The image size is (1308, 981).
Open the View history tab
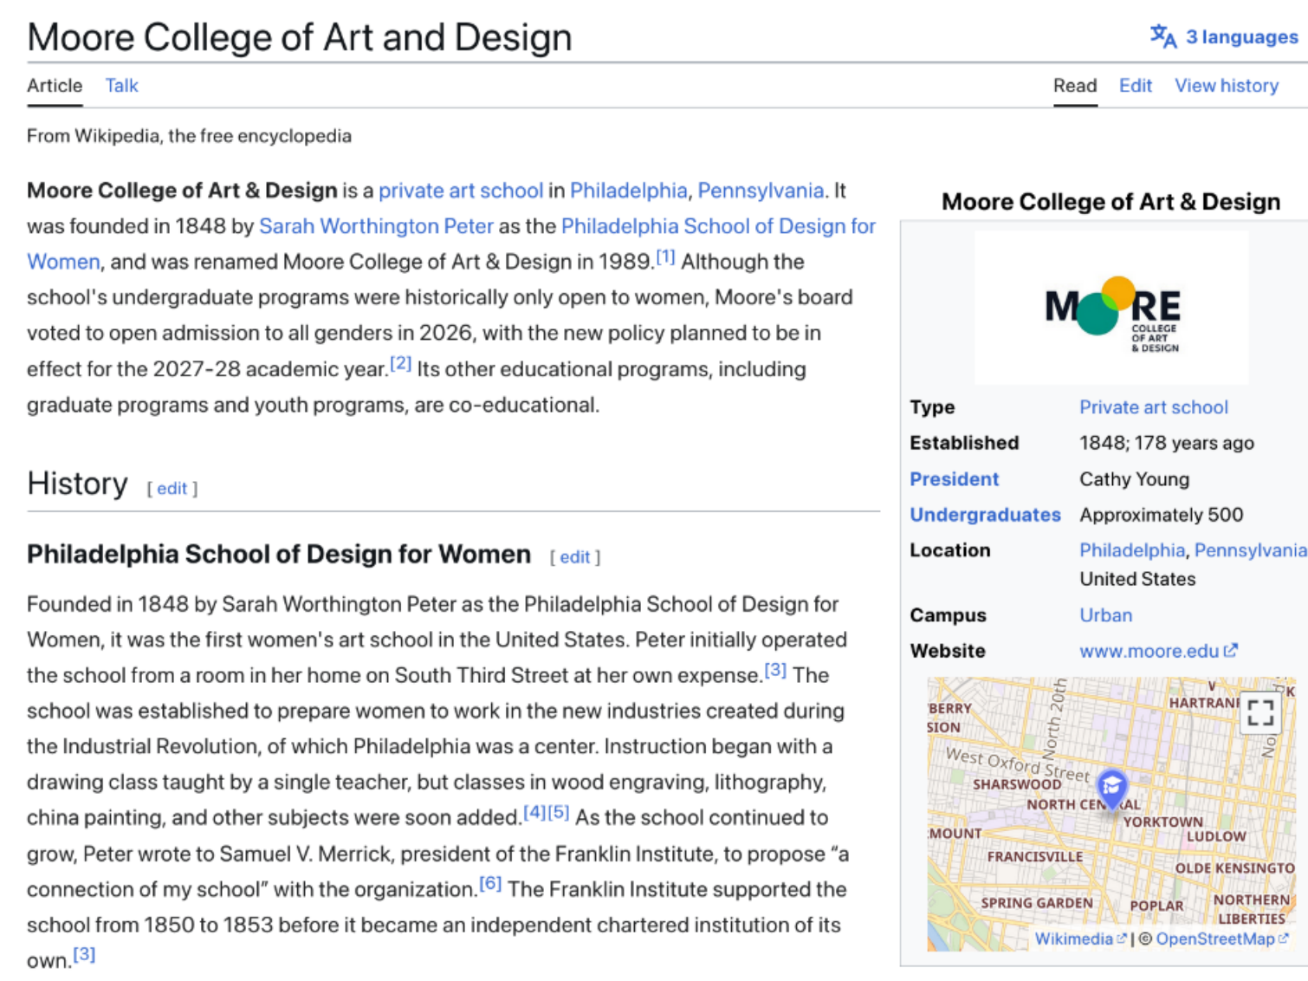1227,85
